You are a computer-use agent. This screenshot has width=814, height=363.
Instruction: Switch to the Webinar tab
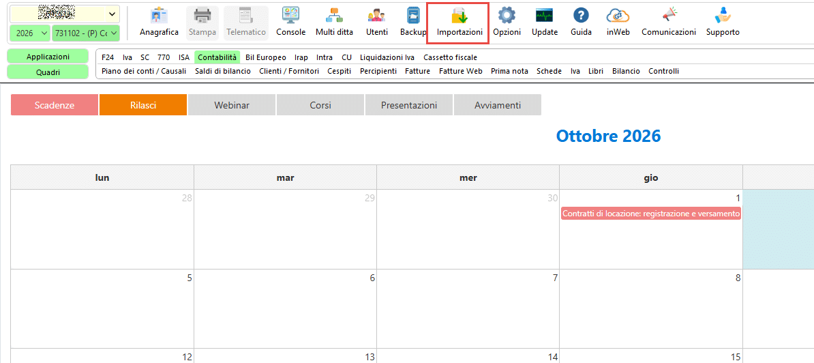(x=232, y=105)
